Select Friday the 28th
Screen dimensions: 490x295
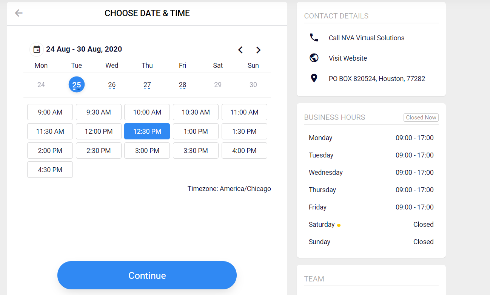pos(182,85)
